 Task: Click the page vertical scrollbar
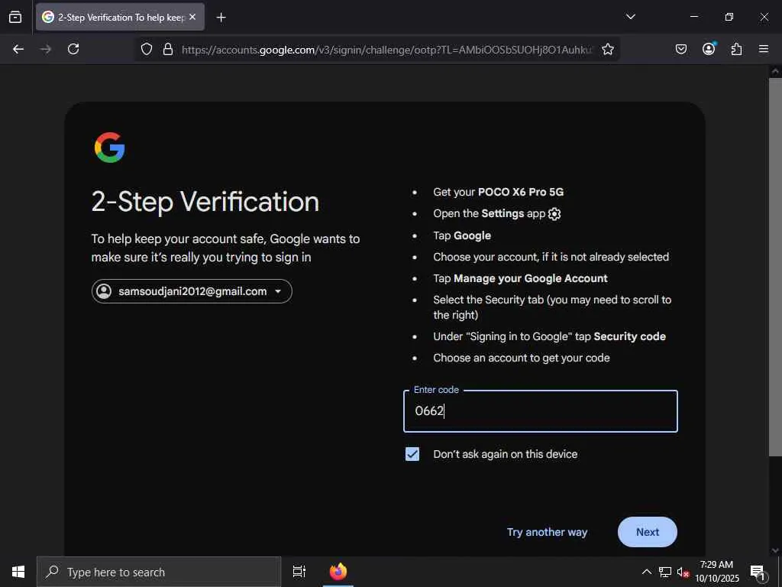coord(775,268)
